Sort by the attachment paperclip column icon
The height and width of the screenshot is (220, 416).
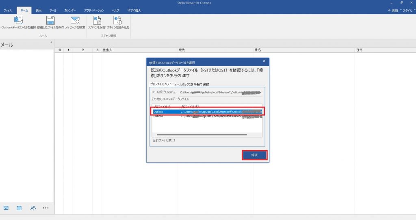point(97,50)
